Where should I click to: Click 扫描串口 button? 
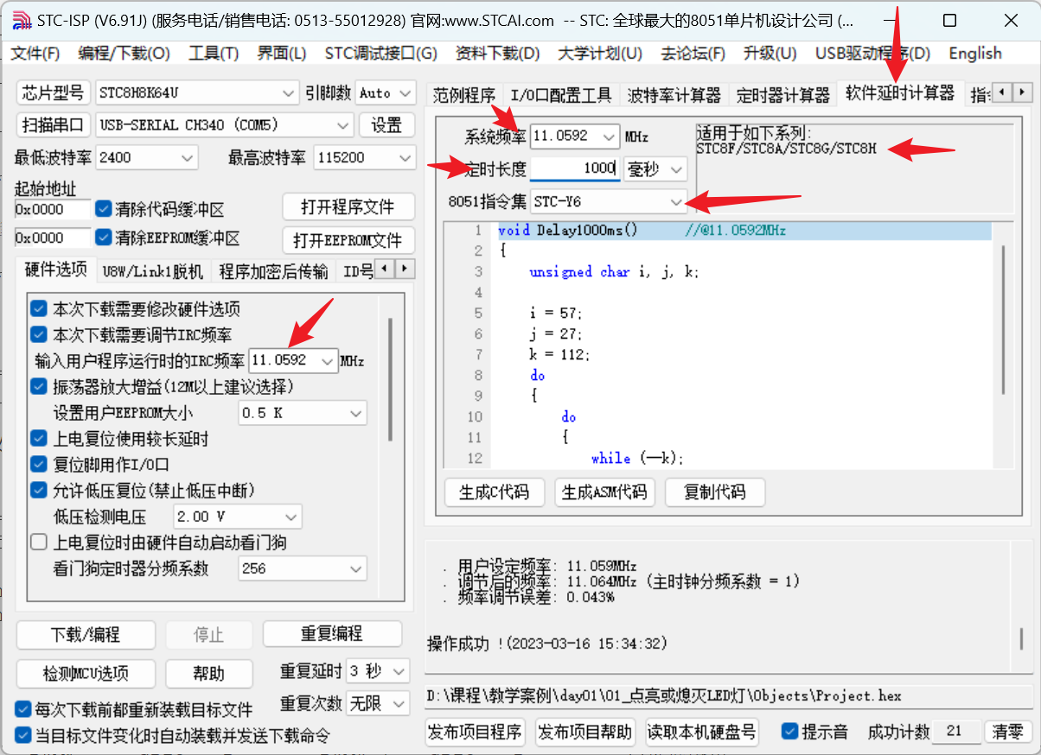click(x=54, y=125)
